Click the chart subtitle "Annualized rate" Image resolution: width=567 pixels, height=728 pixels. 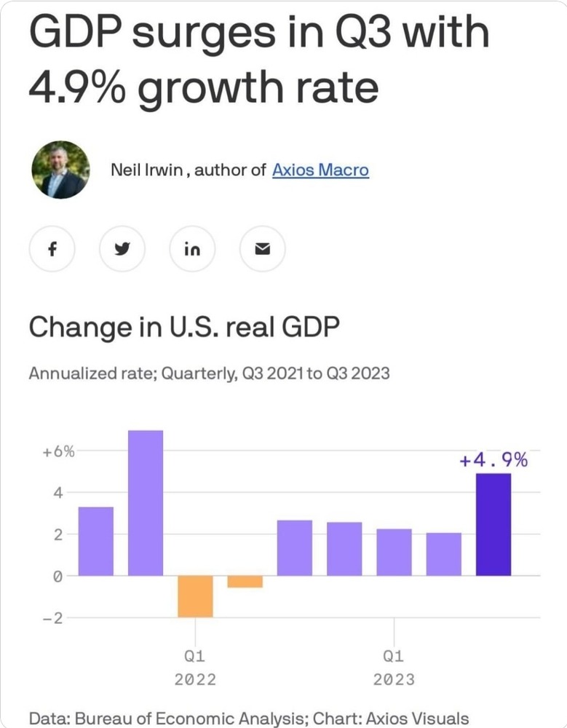coord(90,373)
